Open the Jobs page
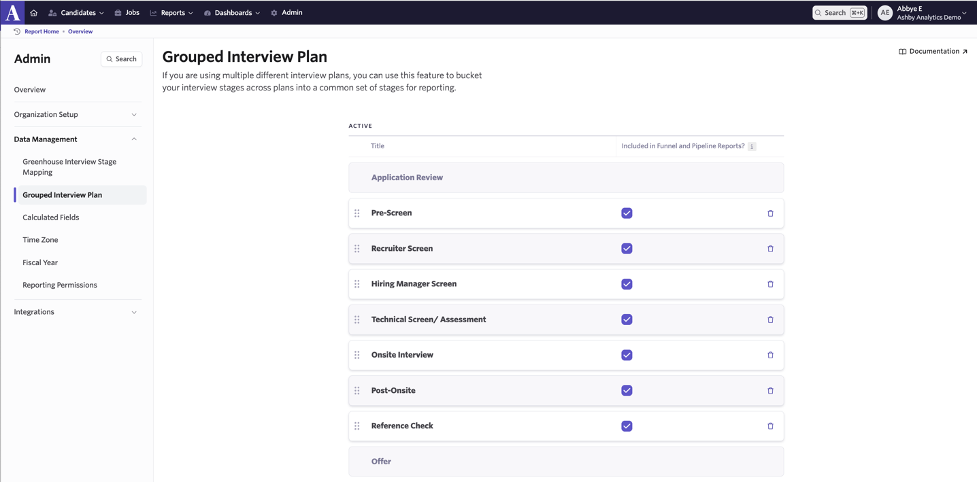Screen dimensions: 977x482 (x=127, y=13)
